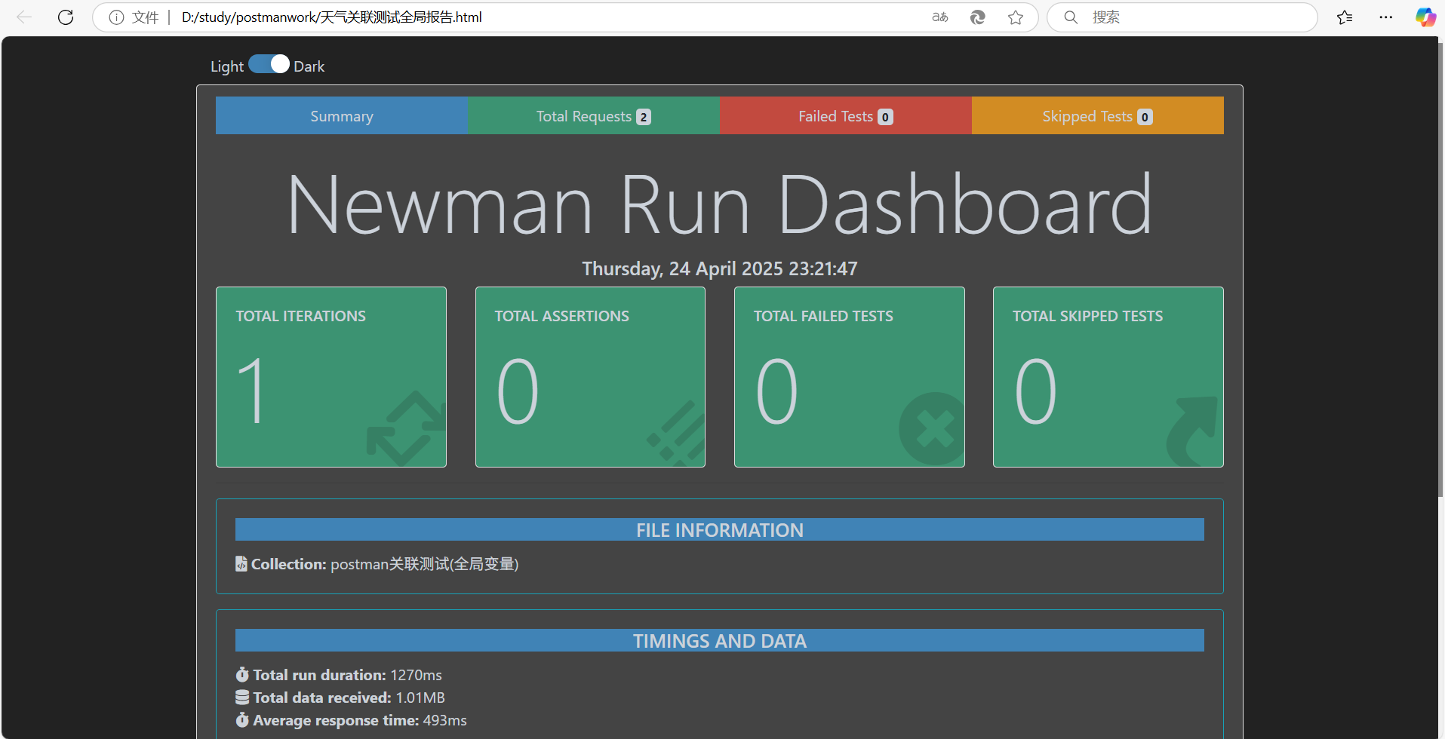Switch to the Summary tab
The width and height of the screenshot is (1445, 739).
(342, 115)
